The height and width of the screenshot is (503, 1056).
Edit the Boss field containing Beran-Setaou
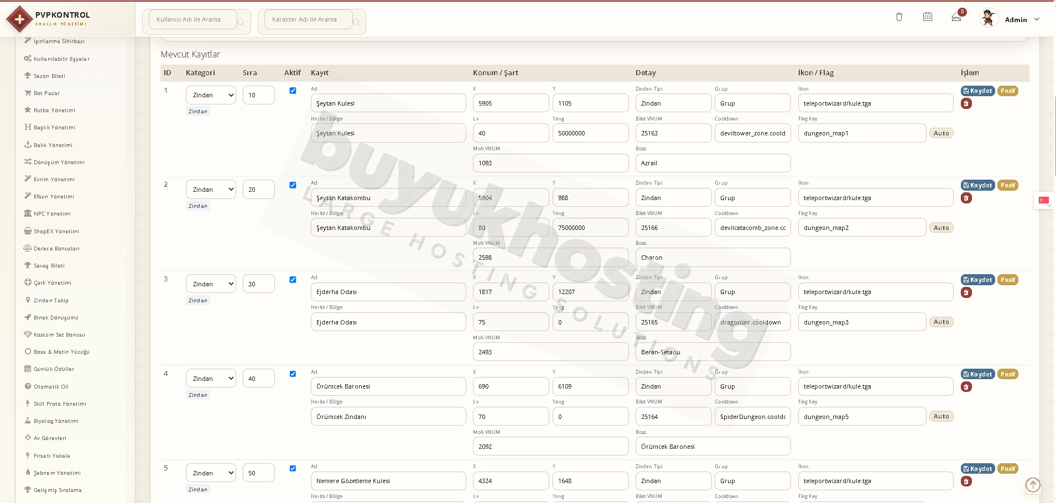[x=713, y=352]
